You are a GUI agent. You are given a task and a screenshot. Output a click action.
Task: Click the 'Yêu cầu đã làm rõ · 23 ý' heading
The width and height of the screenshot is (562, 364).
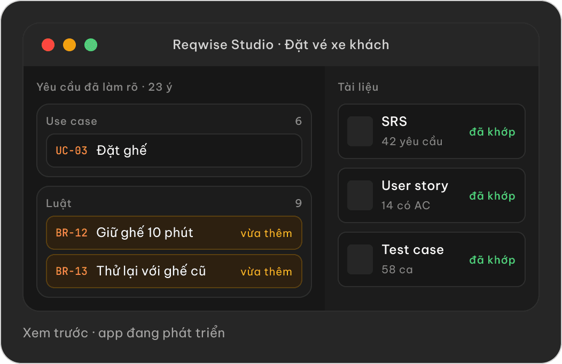[x=104, y=87]
